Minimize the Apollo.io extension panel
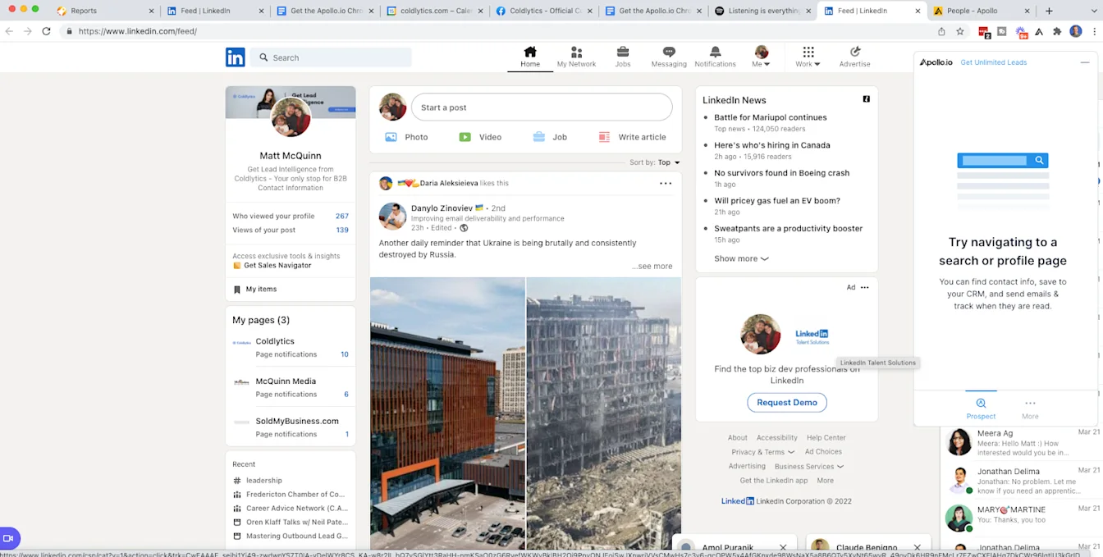1103x557 pixels. (1085, 62)
